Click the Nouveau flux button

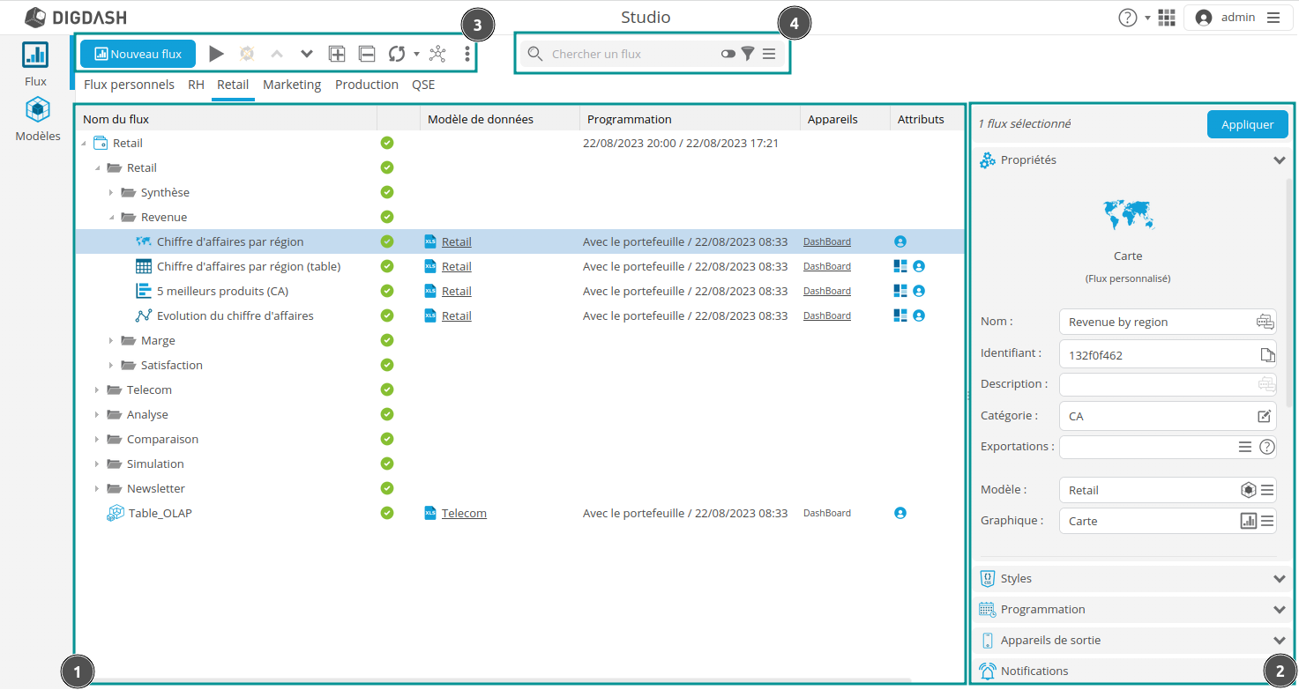click(x=138, y=54)
